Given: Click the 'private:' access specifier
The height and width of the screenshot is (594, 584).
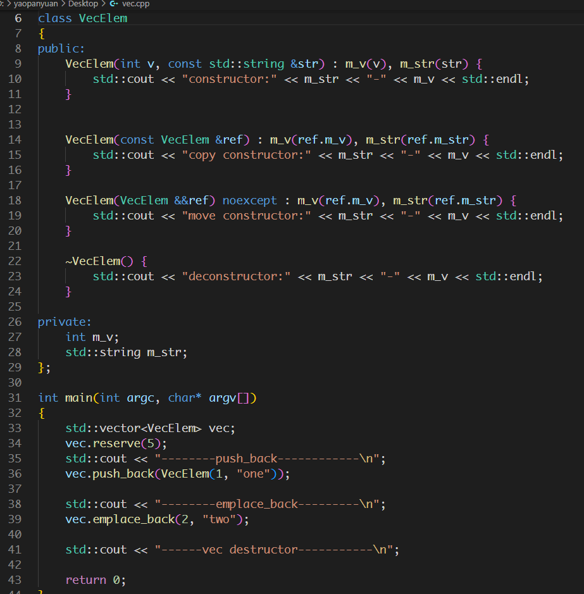Looking at the screenshot, I should (65, 321).
